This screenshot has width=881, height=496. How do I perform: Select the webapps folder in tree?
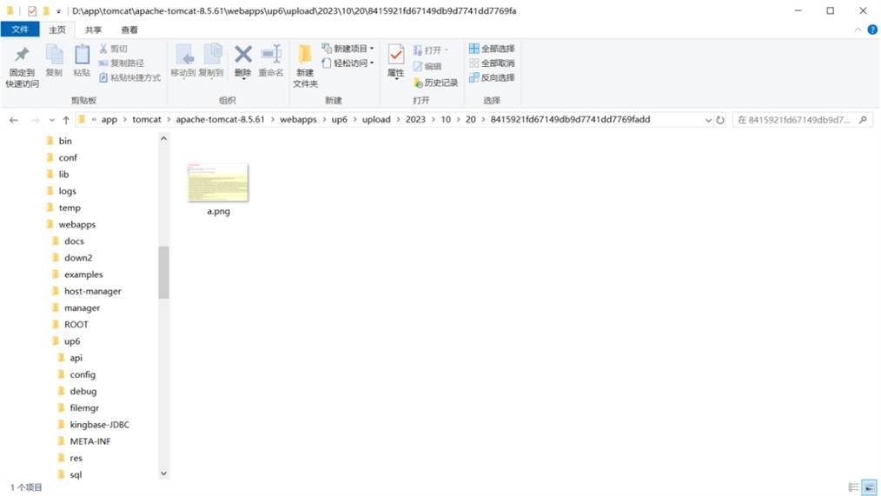[x=77, y=225]
